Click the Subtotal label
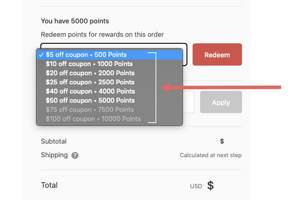The height and width of the screenshot is (200, 291). click(54, 141)
